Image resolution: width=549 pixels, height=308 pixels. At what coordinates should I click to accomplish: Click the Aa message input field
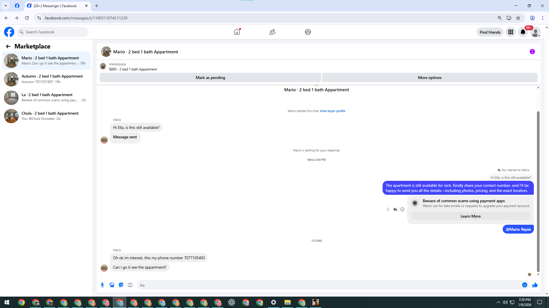coord(329,285)
